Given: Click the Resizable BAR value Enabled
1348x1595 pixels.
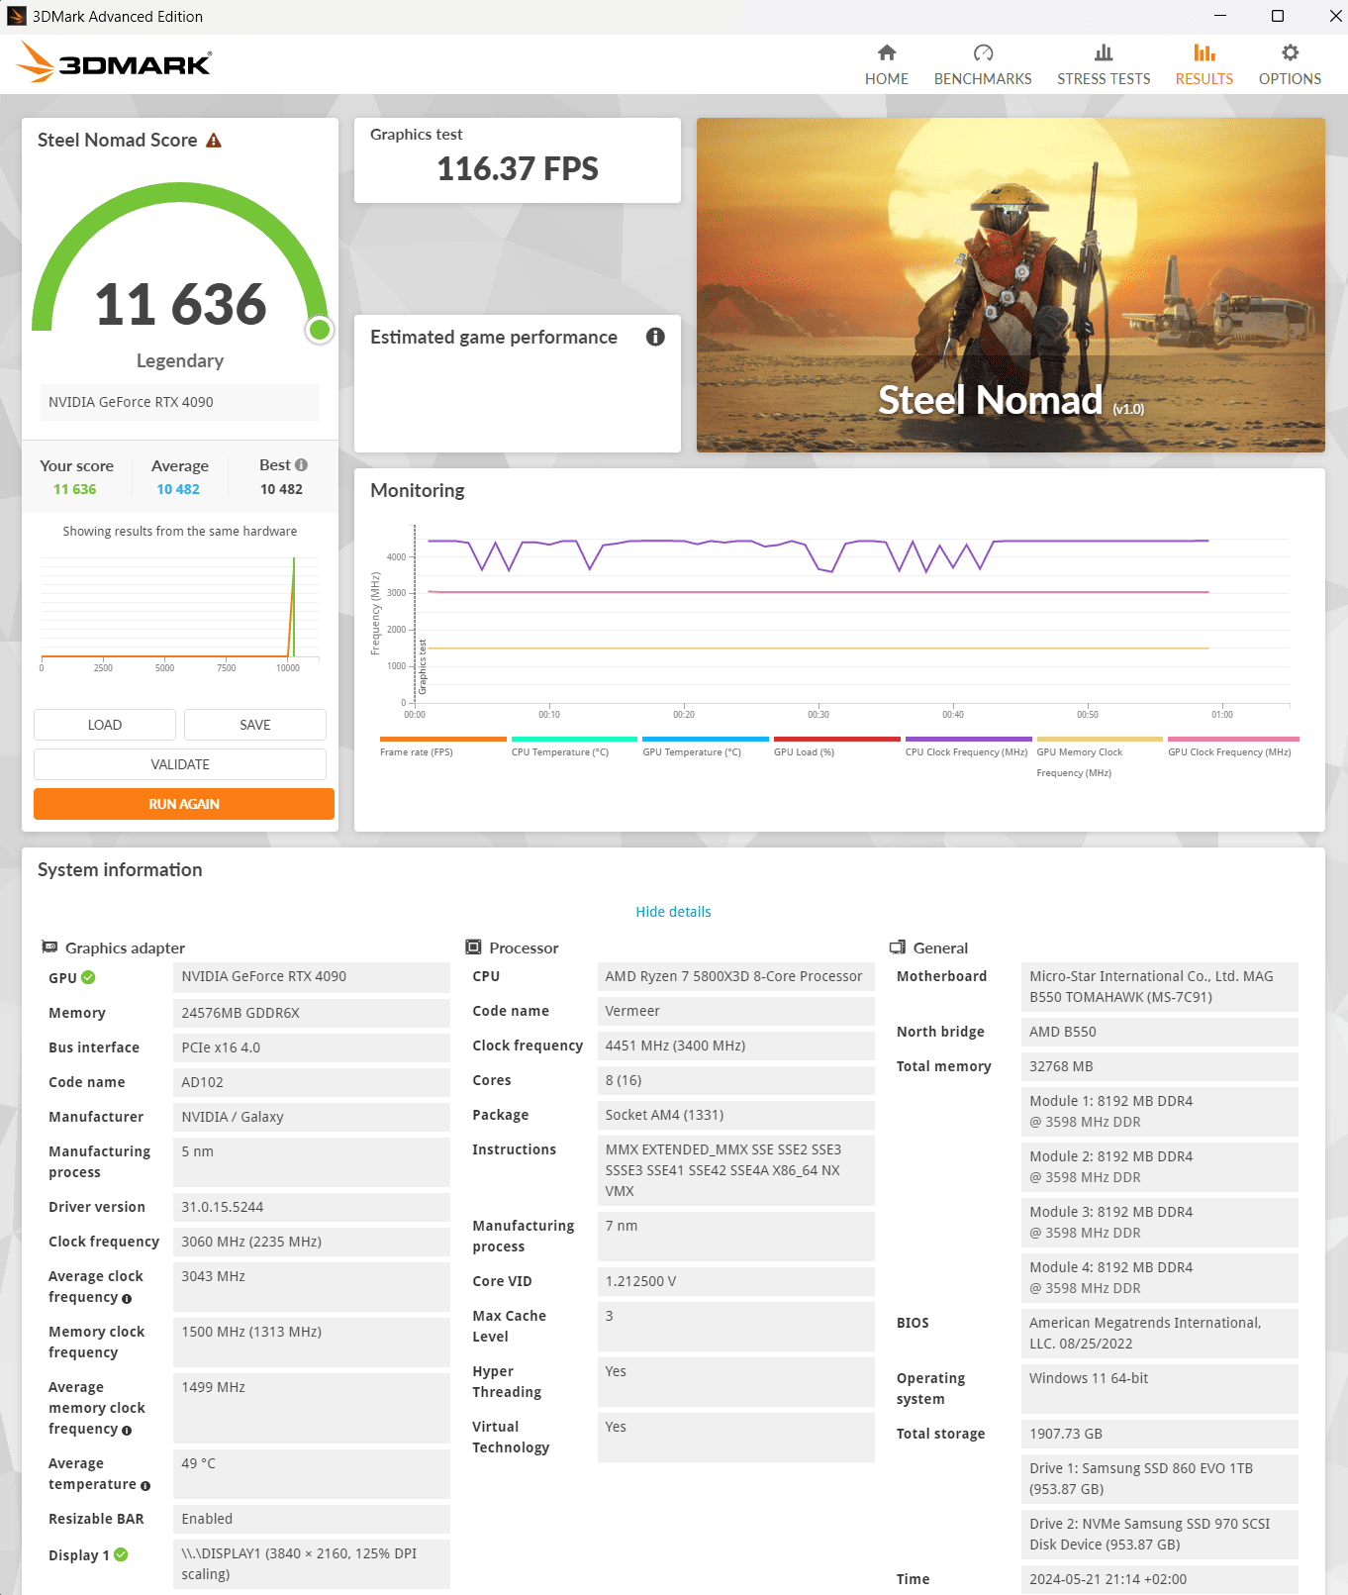Looking at the screenshot, I should [x=312, y=1519].
